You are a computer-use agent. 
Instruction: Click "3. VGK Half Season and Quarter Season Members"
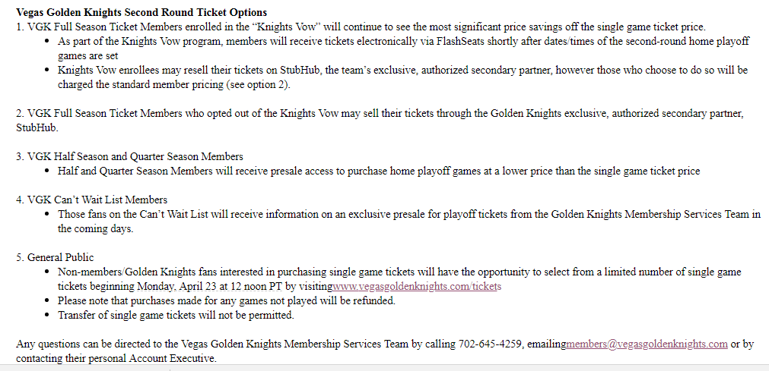(130, 156)
